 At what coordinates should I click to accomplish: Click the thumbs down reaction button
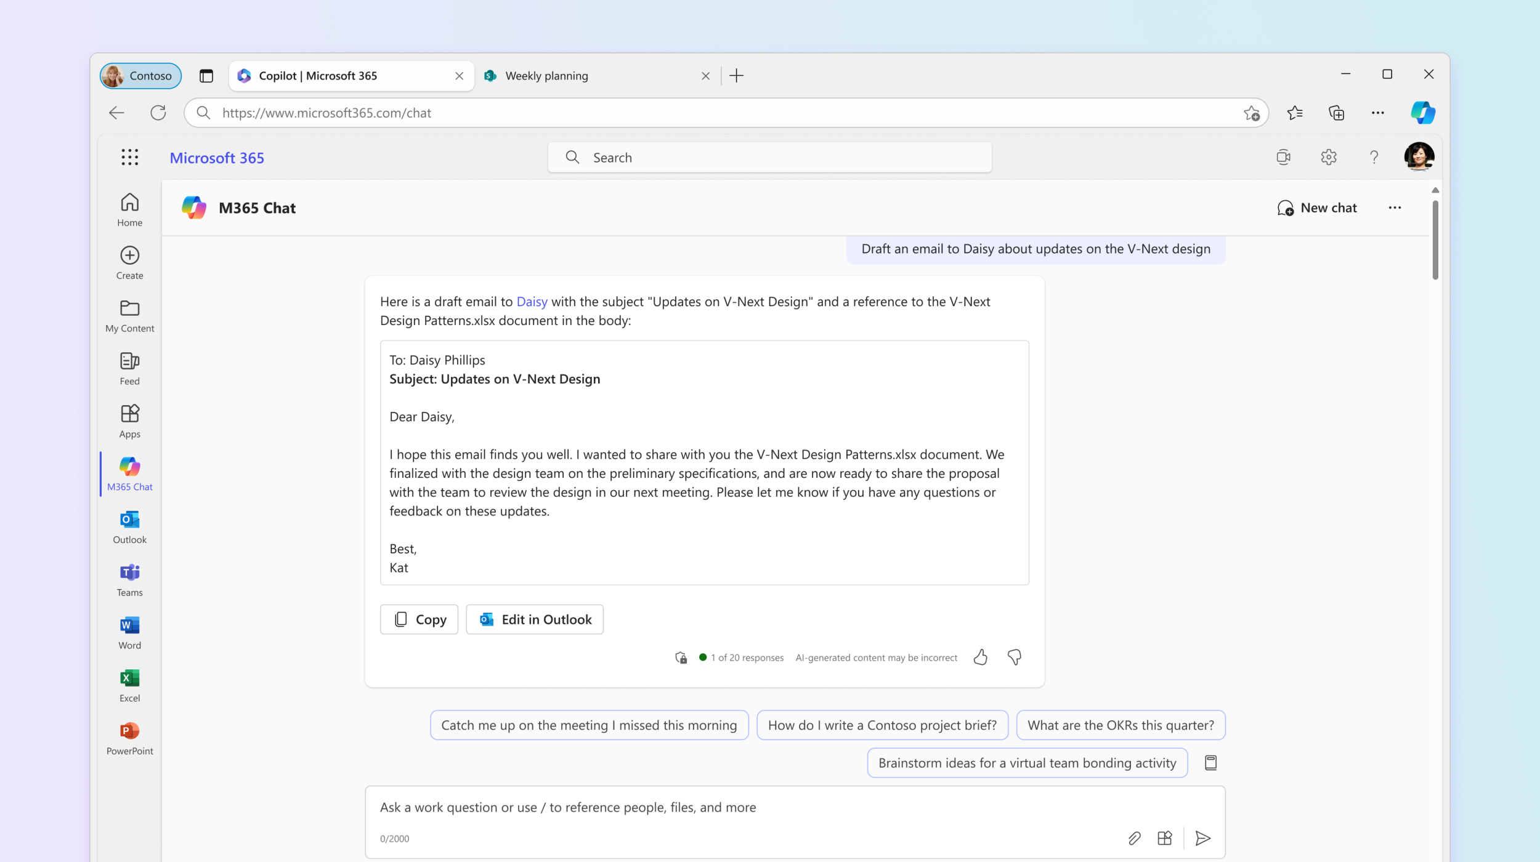click(x=1013, y=657)
